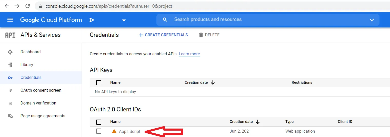Click the search magnifier icon

click(x=165, y=20)
